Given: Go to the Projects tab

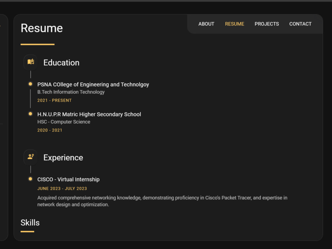Looking at the screenshot, I should [267, 24].
